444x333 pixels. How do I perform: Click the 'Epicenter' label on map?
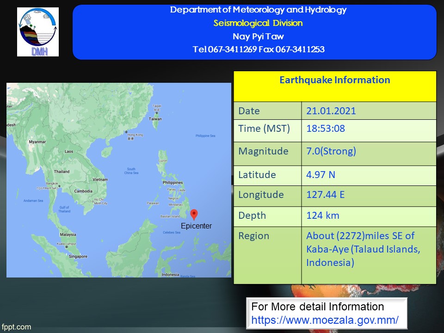point(196,226)
